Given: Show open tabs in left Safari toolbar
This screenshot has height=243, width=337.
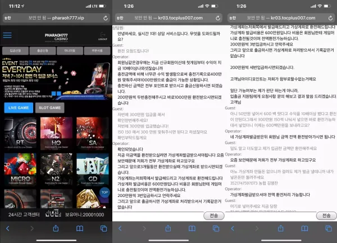Looking at the screenshot, I should pyautogui.click(x=103, y=228).
